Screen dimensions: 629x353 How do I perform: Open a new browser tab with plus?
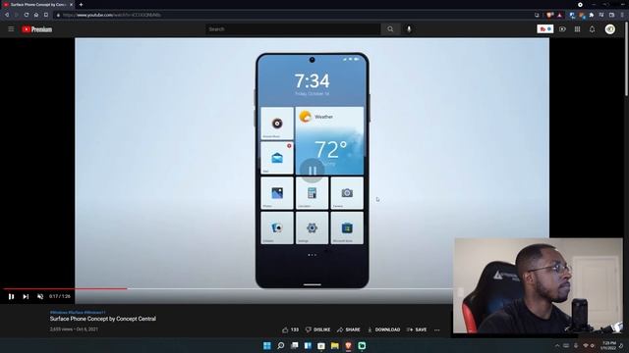(81, 4)
